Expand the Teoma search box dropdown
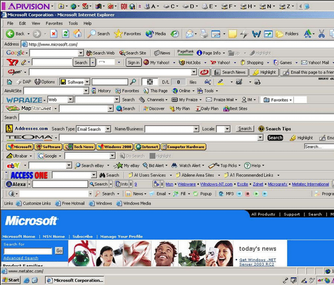 tap(260, 137)
